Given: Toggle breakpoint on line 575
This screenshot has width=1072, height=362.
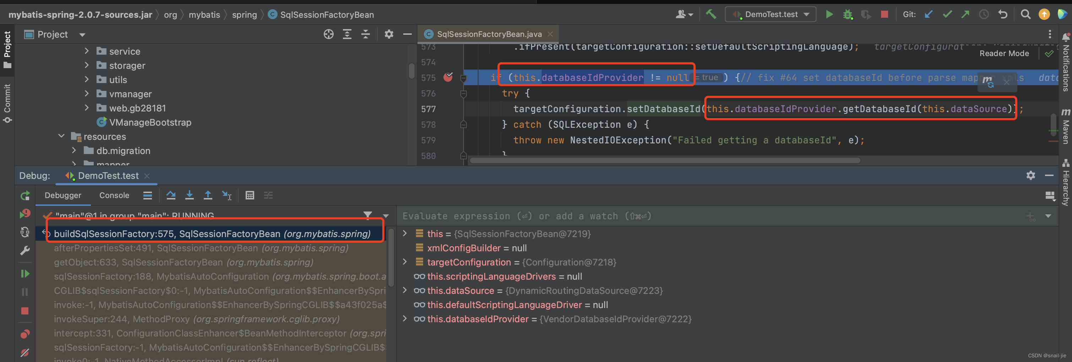Looking at the screenshot, I should [448, 77].
